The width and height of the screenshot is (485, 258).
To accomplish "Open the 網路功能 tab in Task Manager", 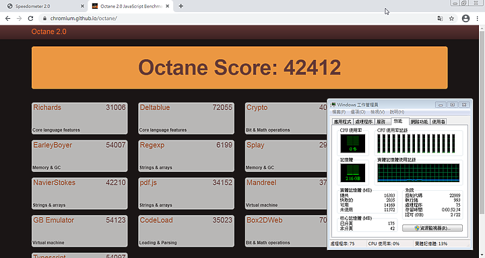I will (x=420, y=122).
